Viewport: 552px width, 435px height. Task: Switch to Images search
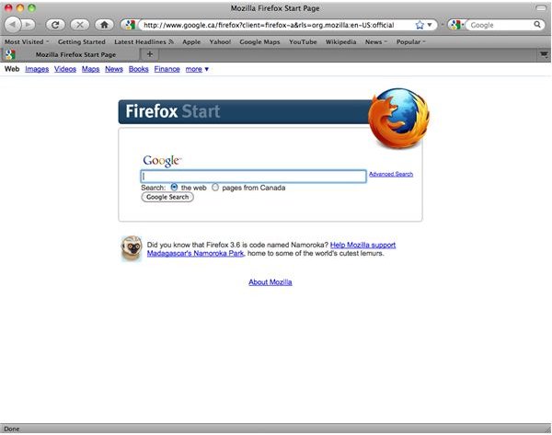coord(37,69)
